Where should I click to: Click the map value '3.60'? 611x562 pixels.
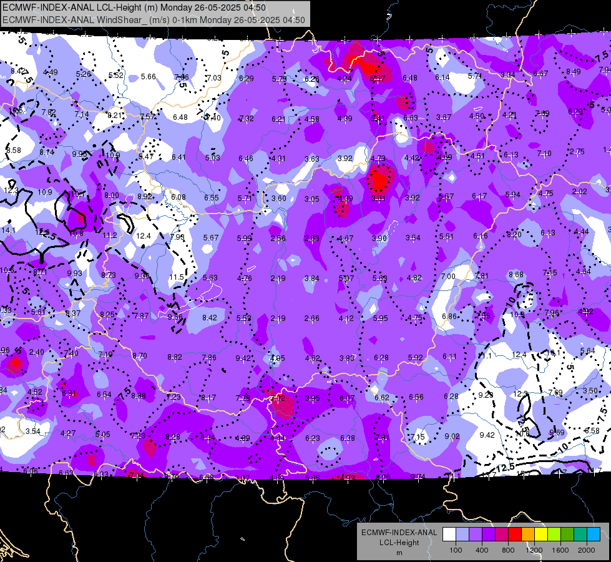279,198
